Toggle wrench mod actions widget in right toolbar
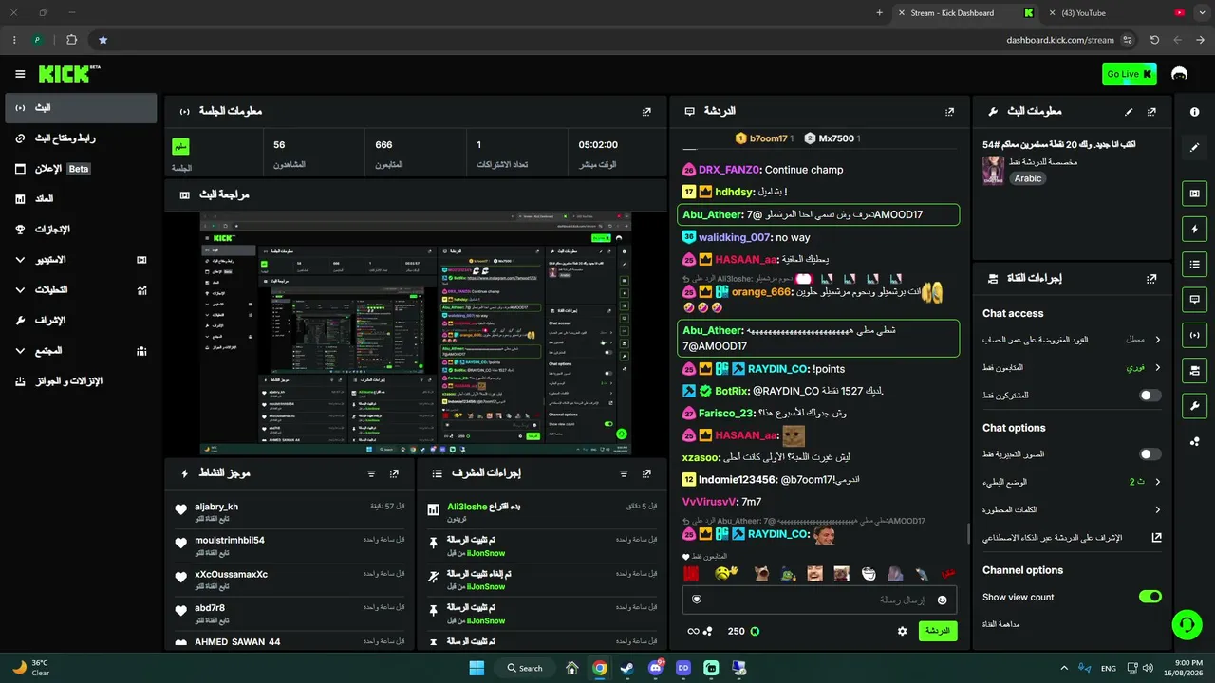Screen dimensions: 1215x683 1194,406
